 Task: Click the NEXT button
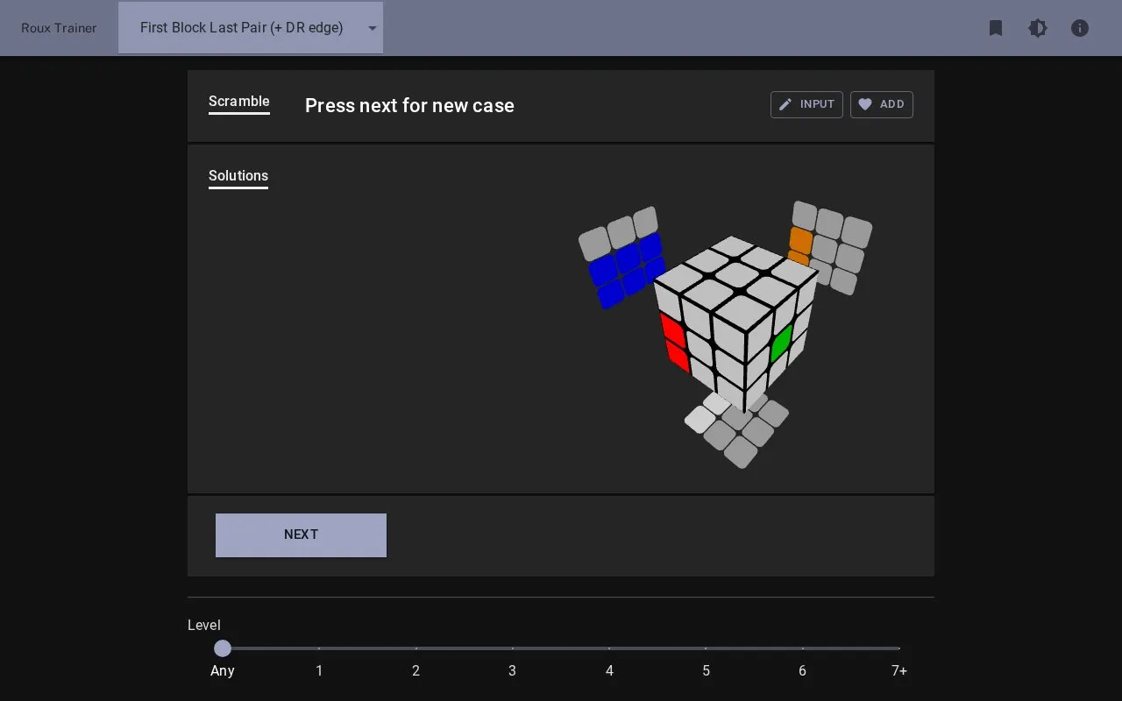pos(301,535)
